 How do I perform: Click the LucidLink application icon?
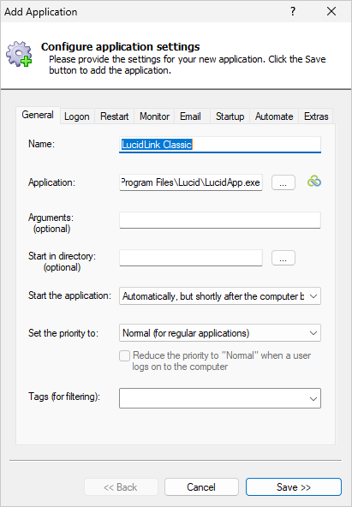[x=313, y=182]
